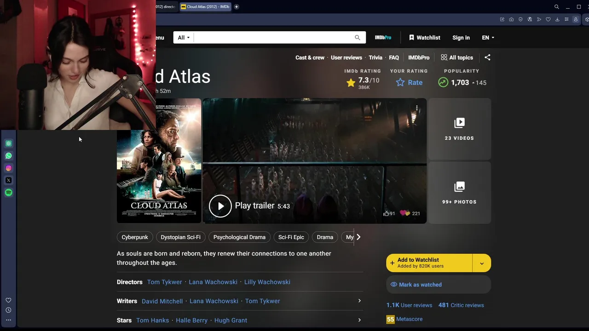
Task: Open IMDbPro link in page subnav
Action: (x=419, y=57)
